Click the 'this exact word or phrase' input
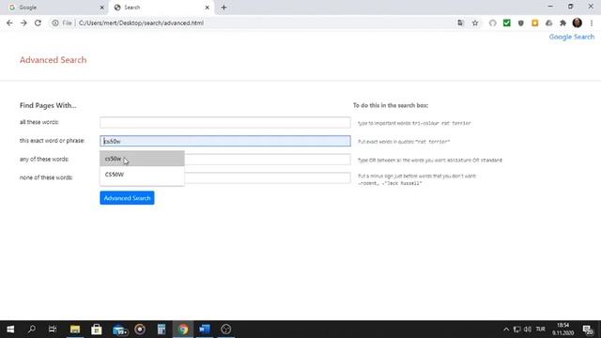601x338 pixels. (225, 141)
